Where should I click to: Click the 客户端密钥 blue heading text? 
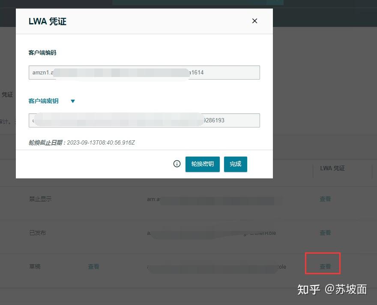tap(43, 101)
